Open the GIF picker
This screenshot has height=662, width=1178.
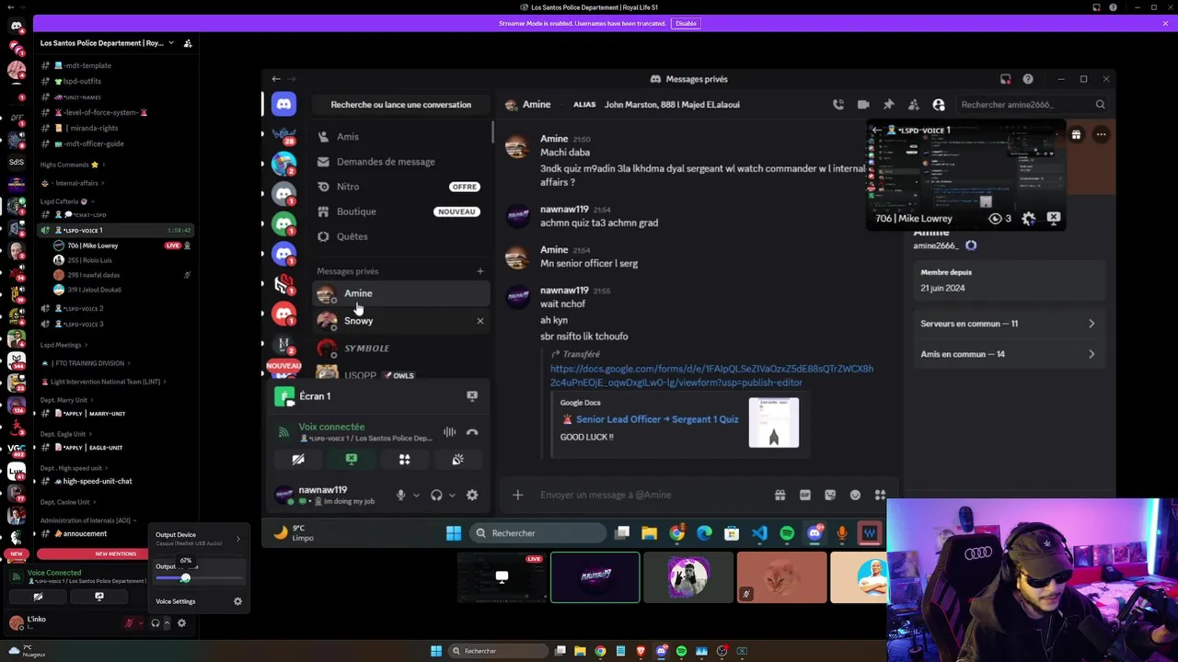click(x=805, y=496)
